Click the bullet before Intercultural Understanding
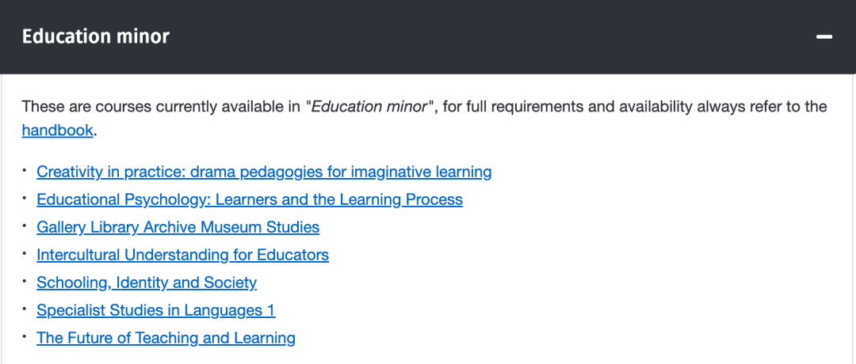Screen dimensions: 856x364 point(25,252)
